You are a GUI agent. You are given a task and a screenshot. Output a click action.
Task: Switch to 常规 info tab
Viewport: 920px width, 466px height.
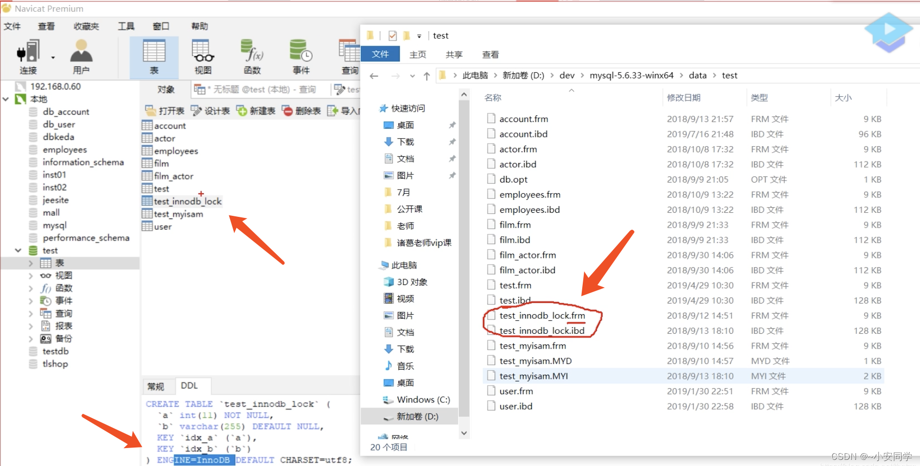pyautogui.click(x=156, y=386)
